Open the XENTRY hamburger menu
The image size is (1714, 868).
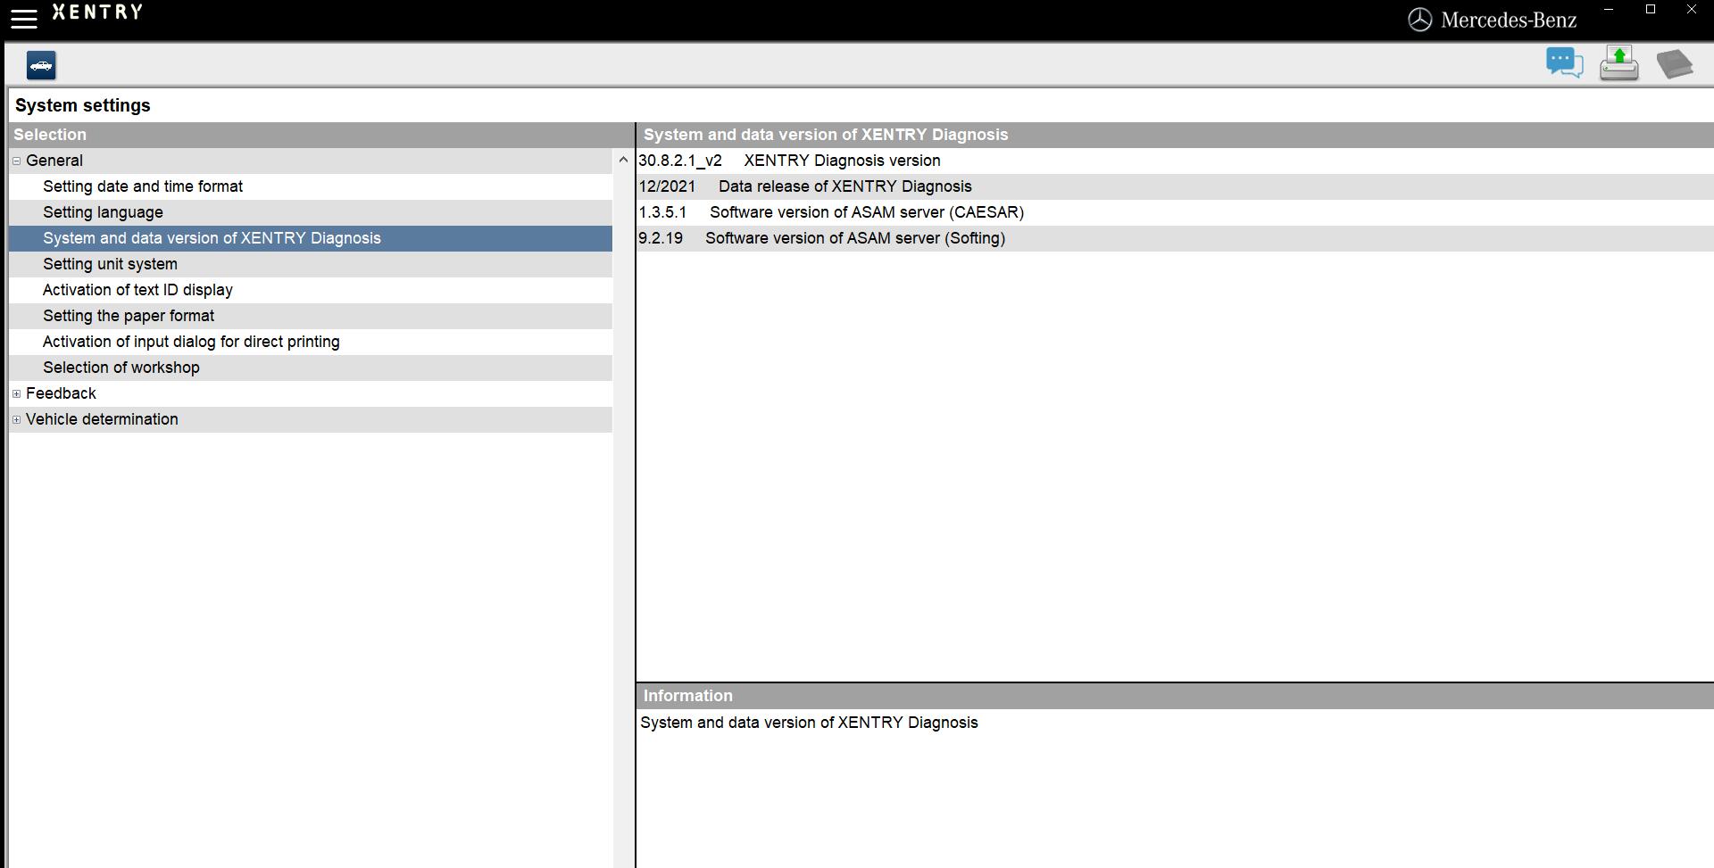click(23, 18)
